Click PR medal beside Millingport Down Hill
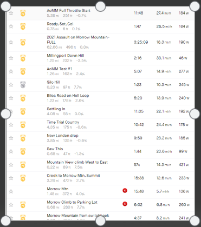The width and height of the screenshot is (201, 227). coord(23,58)
